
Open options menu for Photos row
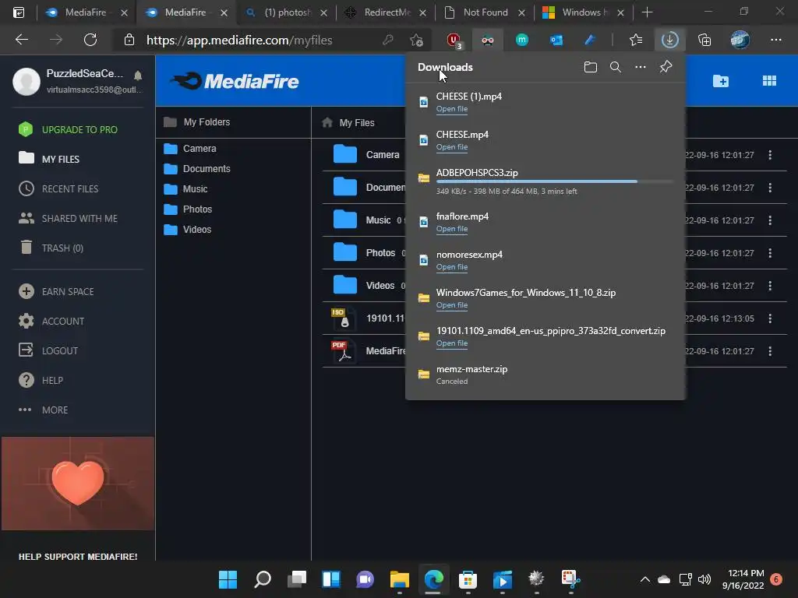click(770, 253)
